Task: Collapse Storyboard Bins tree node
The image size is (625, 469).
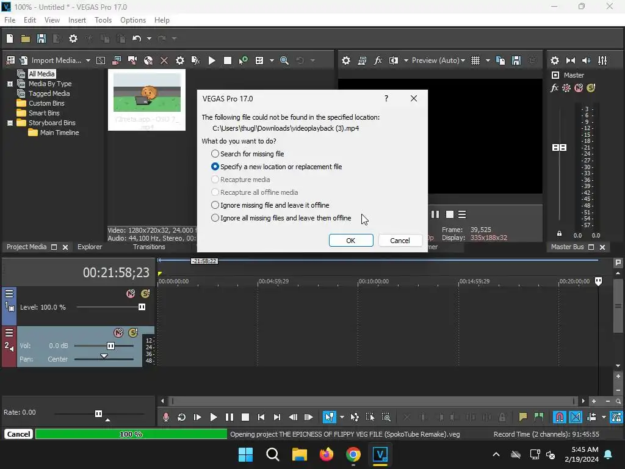Action: click(x=10, y=123)
